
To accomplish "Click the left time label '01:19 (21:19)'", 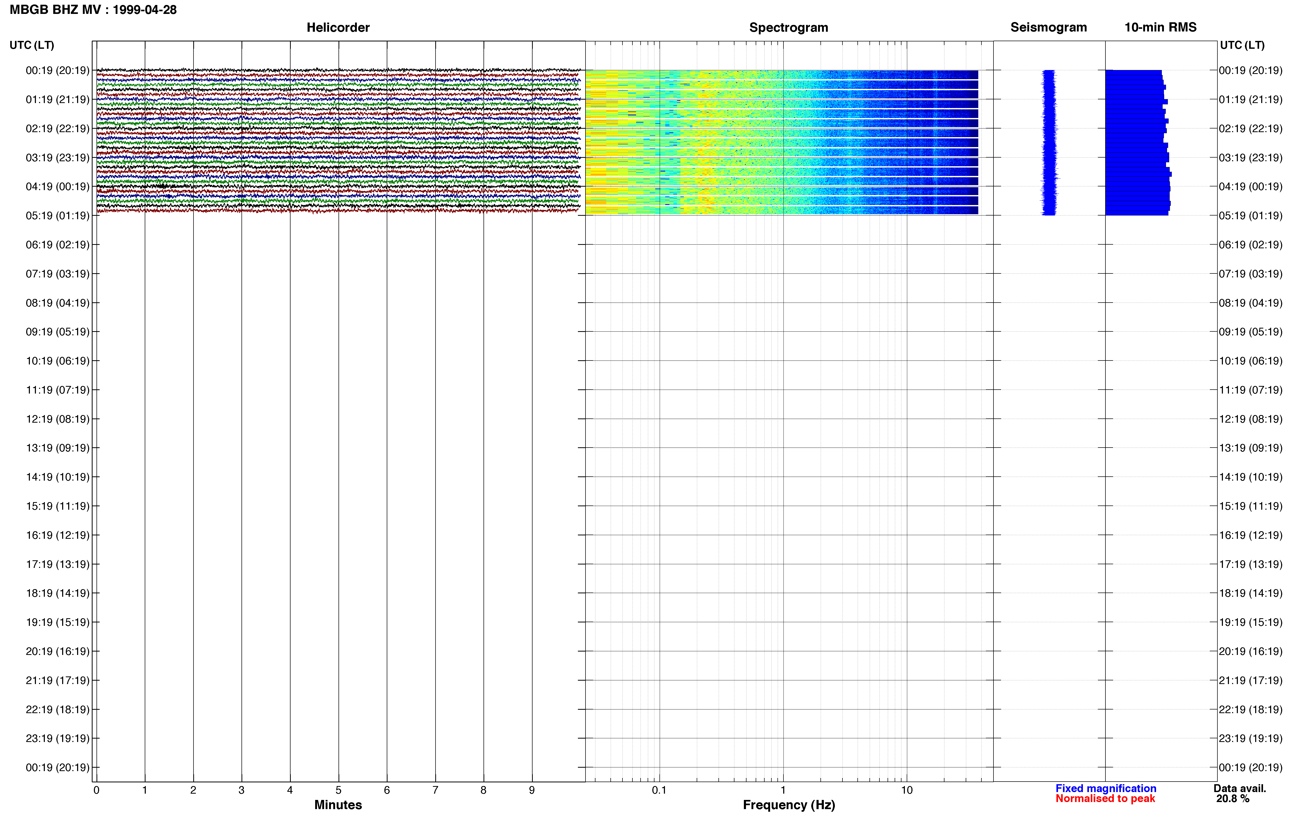I will (x=58, y=100).
